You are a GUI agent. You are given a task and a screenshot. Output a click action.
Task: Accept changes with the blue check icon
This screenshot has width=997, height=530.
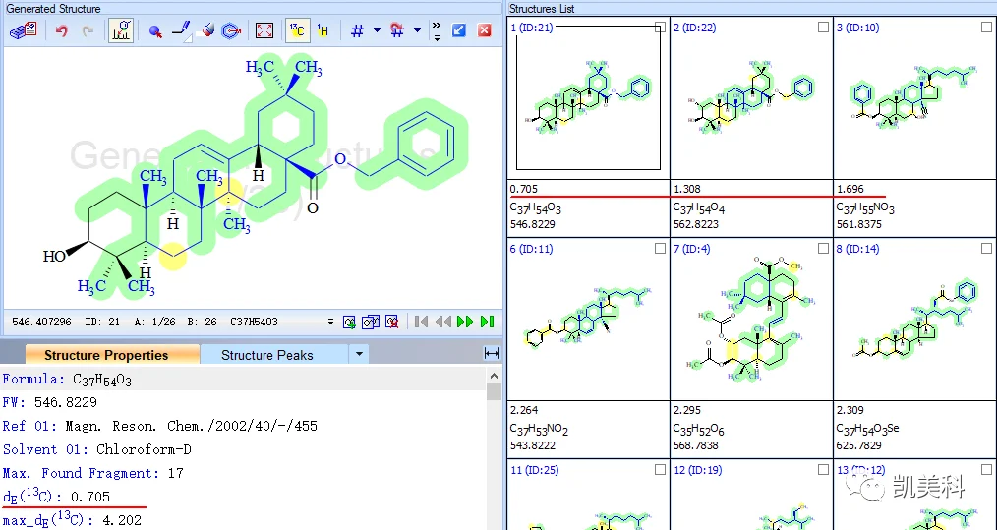point(459,30)
